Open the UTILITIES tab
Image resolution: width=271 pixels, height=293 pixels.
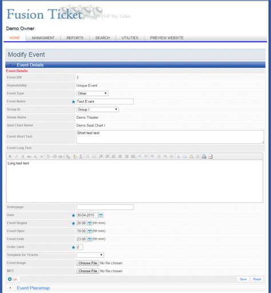point(130,38)
